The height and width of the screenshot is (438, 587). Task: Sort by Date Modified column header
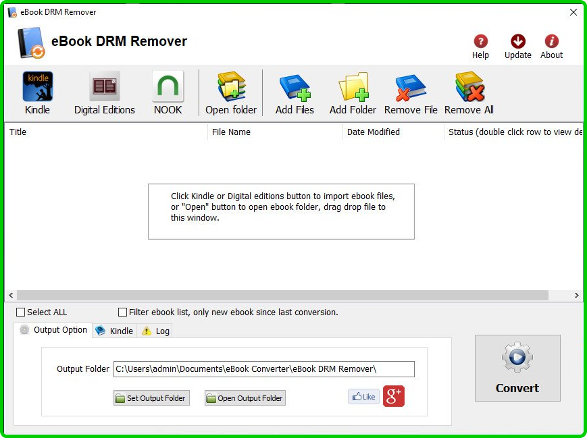393,132
